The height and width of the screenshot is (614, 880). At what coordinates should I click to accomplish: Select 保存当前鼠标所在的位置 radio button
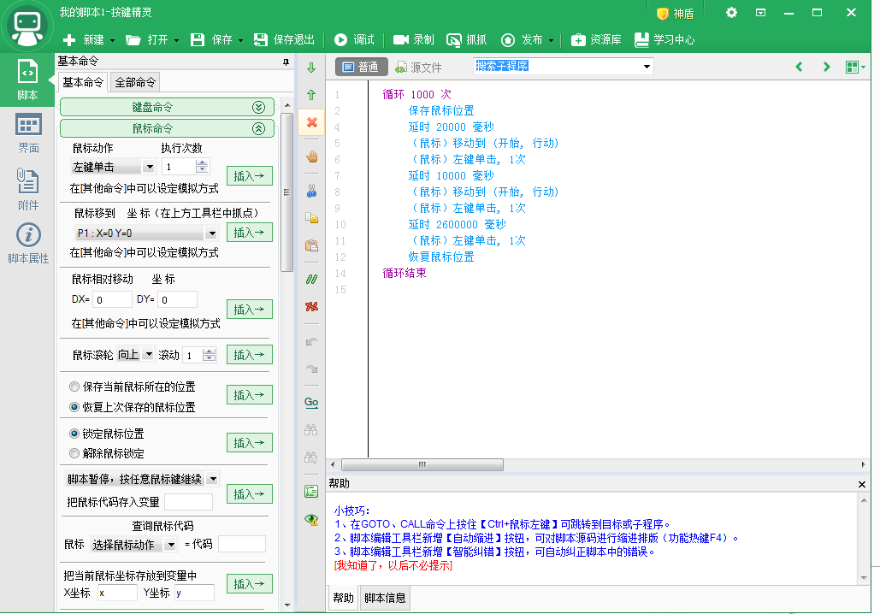tap(74, 387)
